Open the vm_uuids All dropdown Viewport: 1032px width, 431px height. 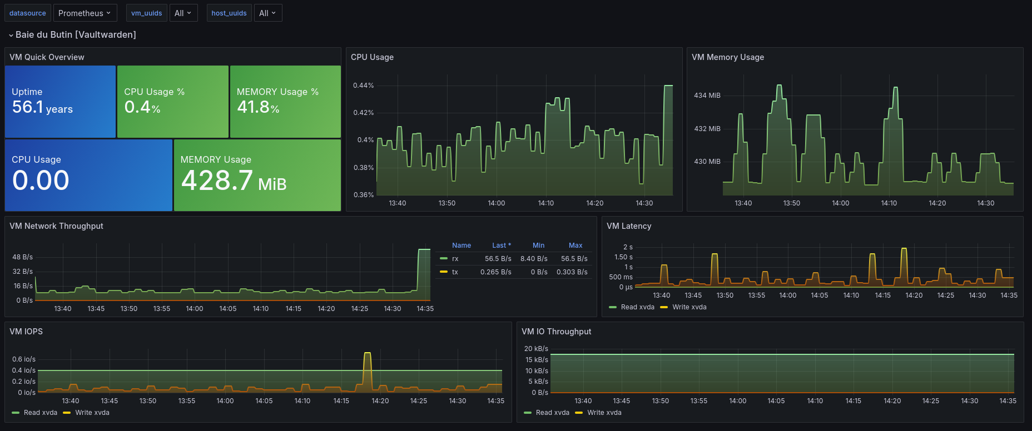tap(183, 13)
